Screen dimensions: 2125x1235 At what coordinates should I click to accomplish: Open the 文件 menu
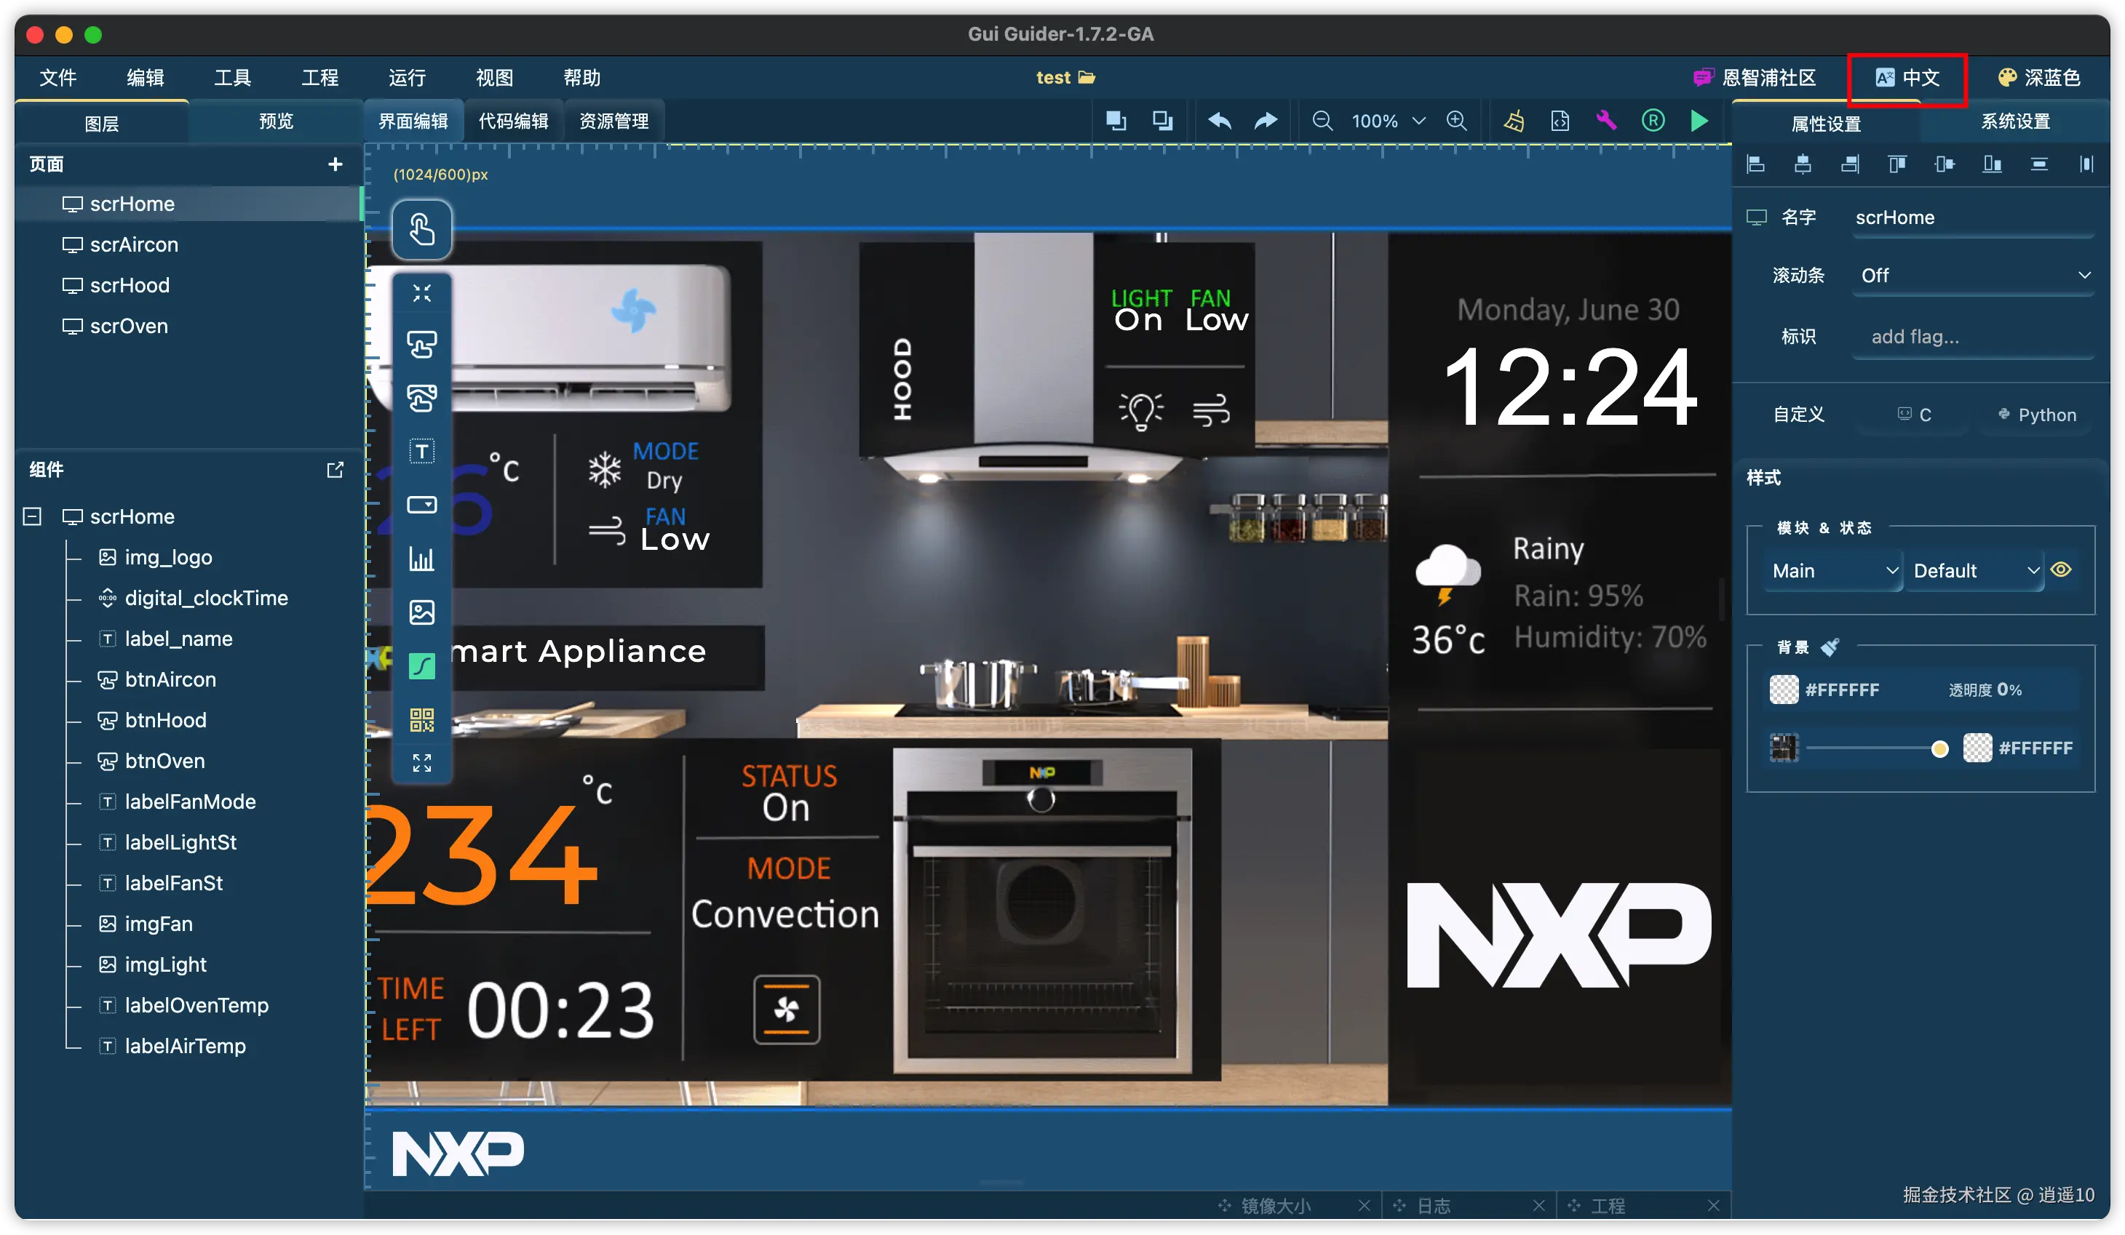click(x=58, y=78)
